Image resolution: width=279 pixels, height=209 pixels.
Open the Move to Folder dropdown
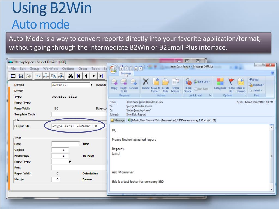tap(156, 85)
